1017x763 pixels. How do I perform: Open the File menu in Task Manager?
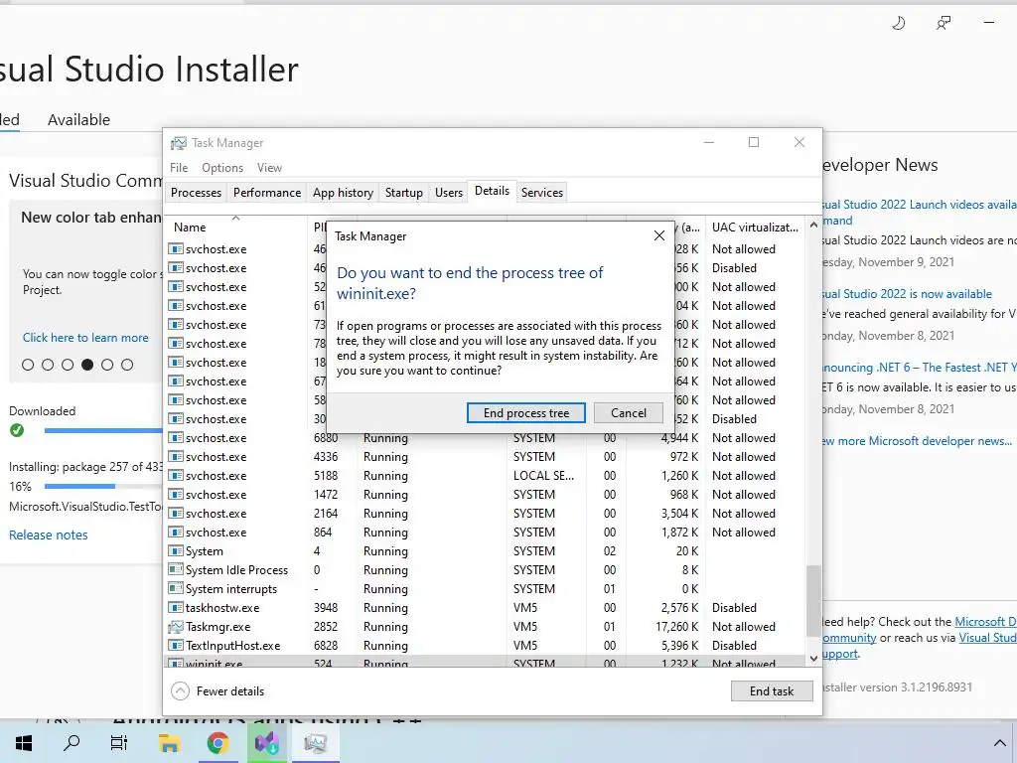point(179,167)
